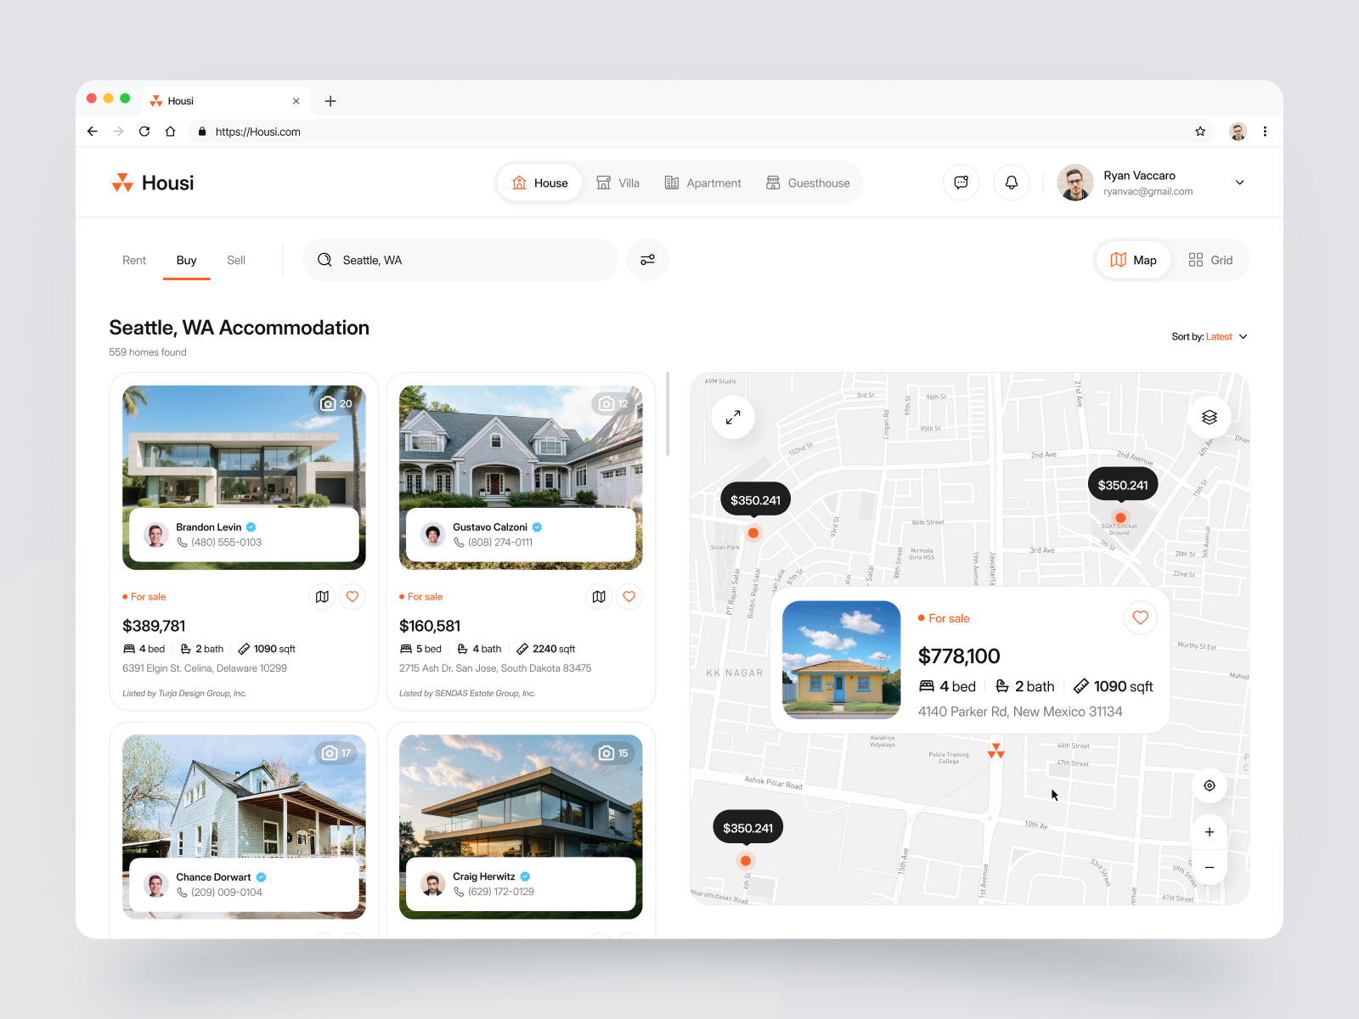This screenshot has width=1359, height=1019.
Task: Click the map zoom-in control
Action: pyautogui.click(x=1210, y=832)
